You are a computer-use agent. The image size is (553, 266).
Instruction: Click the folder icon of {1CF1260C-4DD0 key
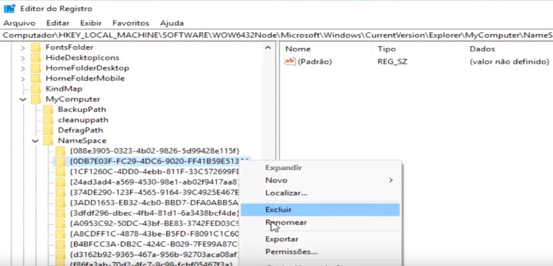point(61,172)
